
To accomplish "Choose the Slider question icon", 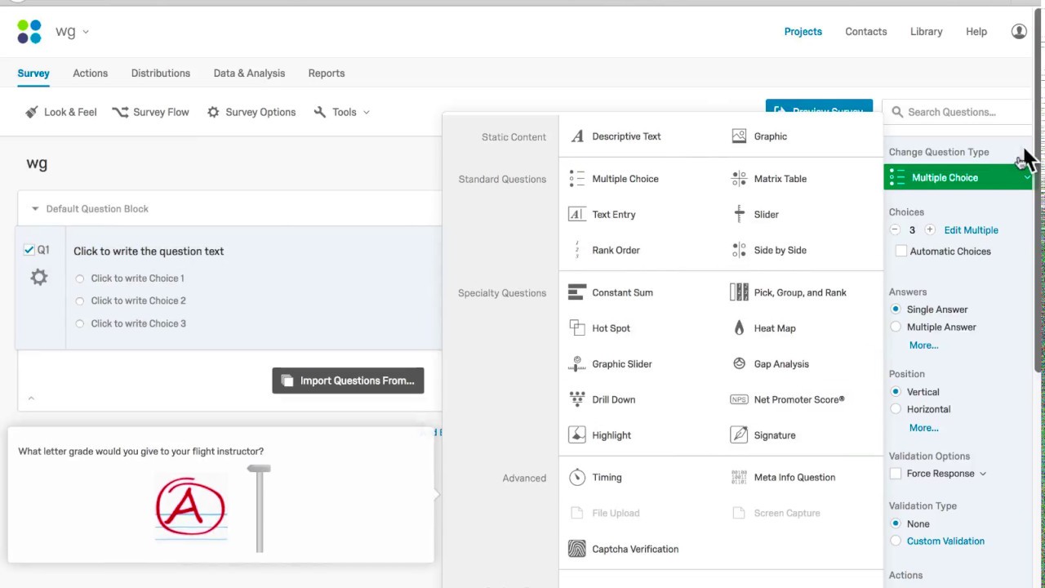I will pos(739,215).
